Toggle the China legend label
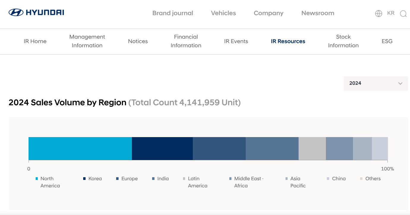Image resolution: width=410 pixels, height=215 pixels. tap(339, 179)
